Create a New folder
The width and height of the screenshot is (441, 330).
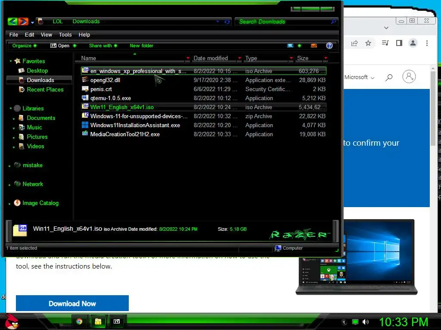141,46
